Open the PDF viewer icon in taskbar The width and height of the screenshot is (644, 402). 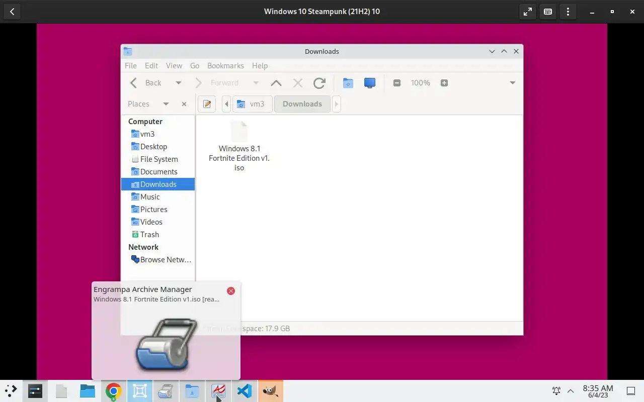[218, 390]
